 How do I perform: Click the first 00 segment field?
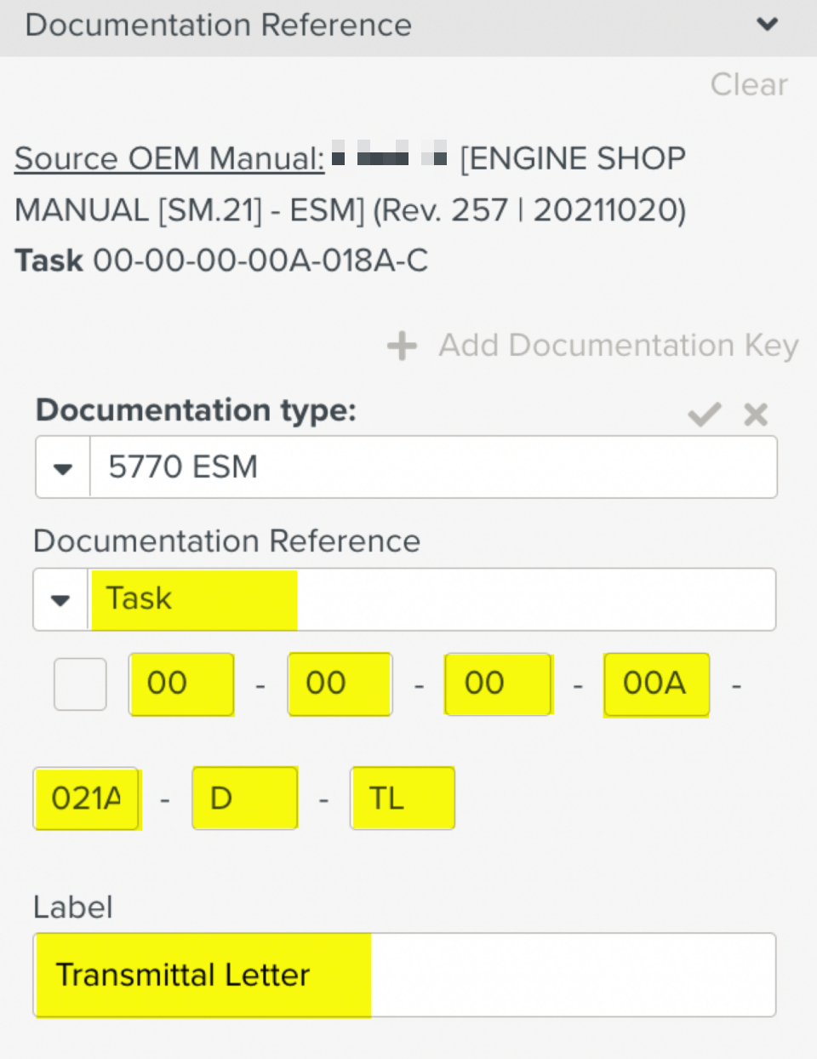[x=181, y=684]
